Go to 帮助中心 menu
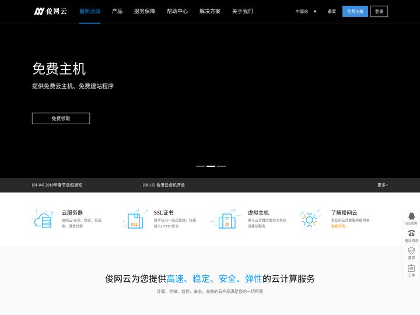The height and width of the screenshot is (315, 420). 177,11
